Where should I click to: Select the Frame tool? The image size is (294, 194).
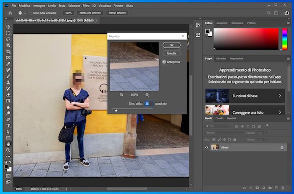click(8, 58)
